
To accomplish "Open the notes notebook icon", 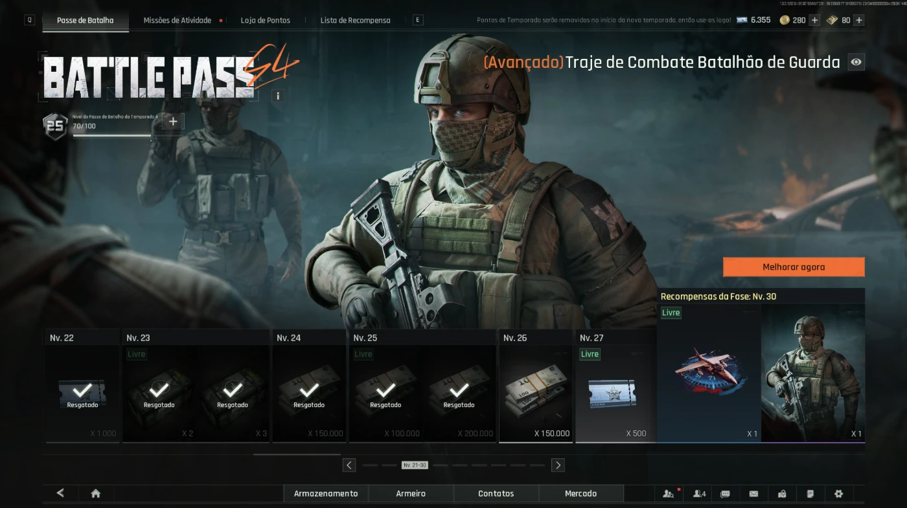I will [810, 494].
